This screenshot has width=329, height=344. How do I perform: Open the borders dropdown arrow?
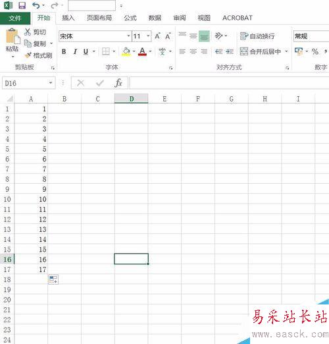[114, 51]
